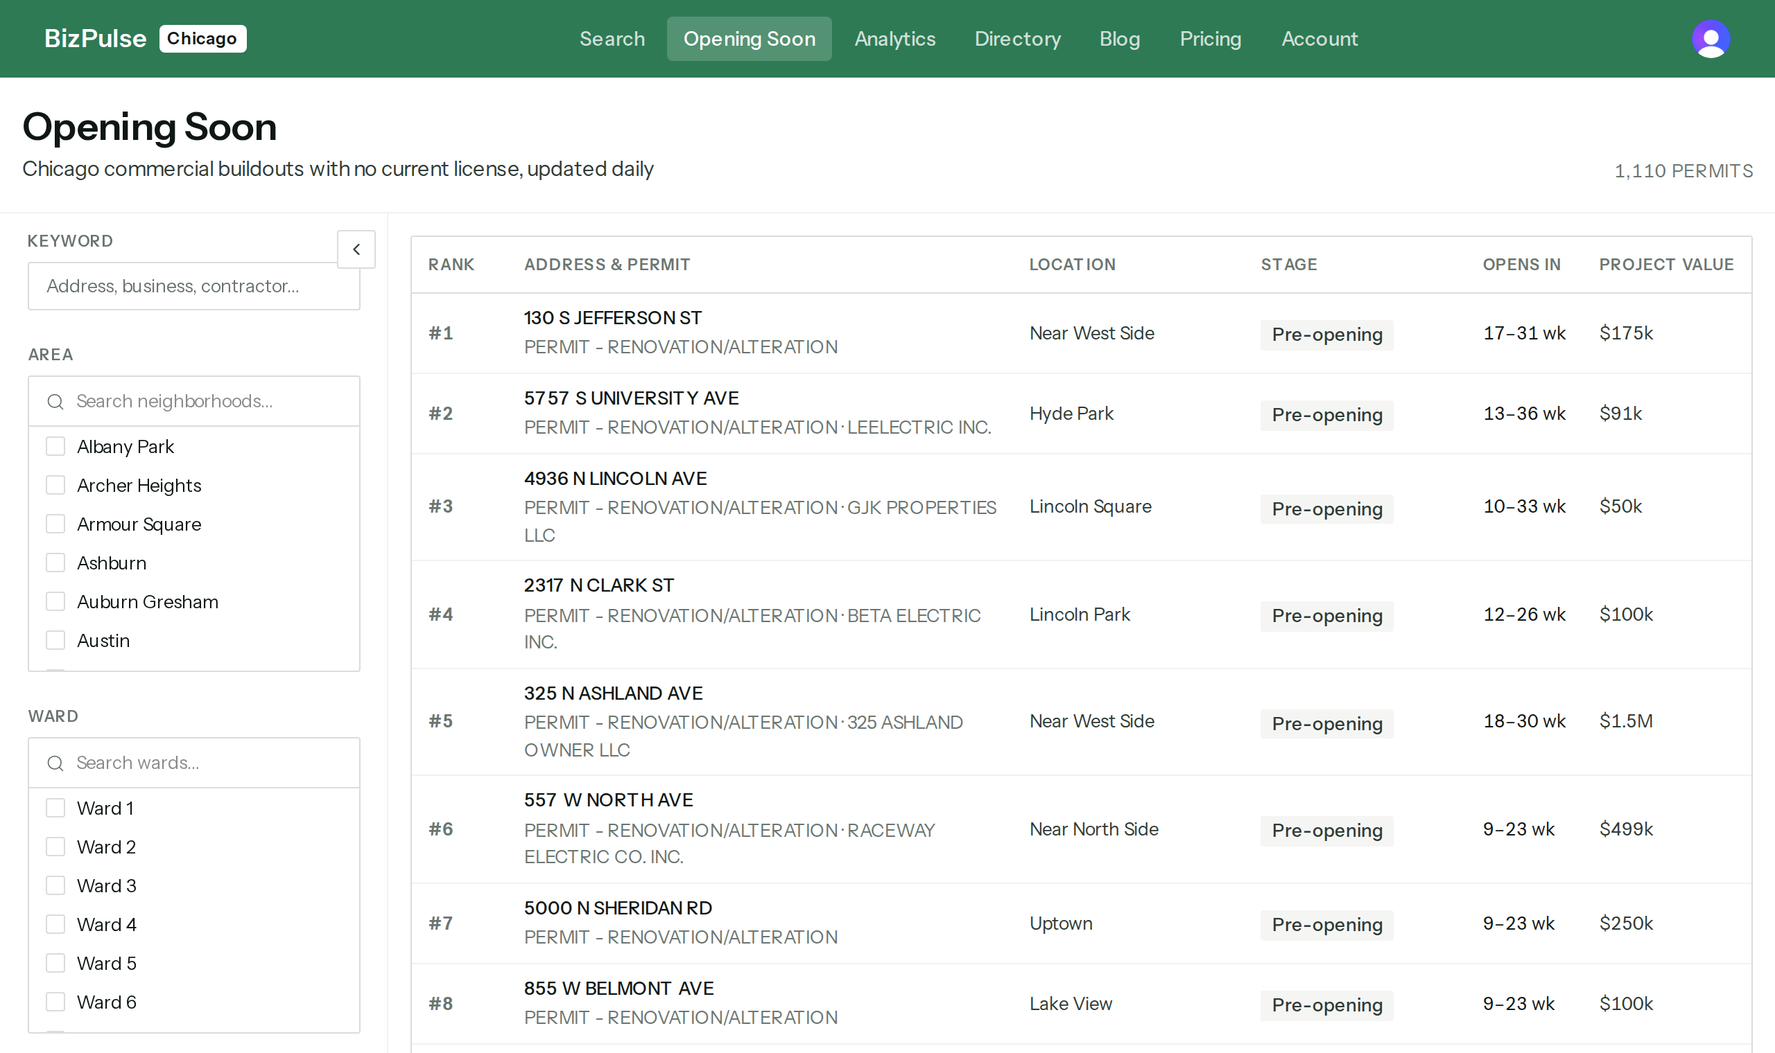Check the Ward 5 checkbox
Screen dimensions: 1775x1053
[55, 963]
